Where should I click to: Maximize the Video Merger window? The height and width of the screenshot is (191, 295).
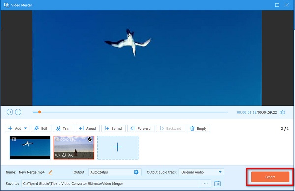277,5
